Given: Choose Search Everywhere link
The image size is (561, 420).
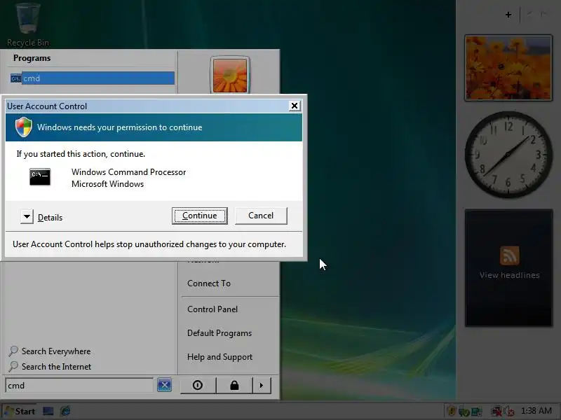Looking at the screenshot, I should click(50, 351).
